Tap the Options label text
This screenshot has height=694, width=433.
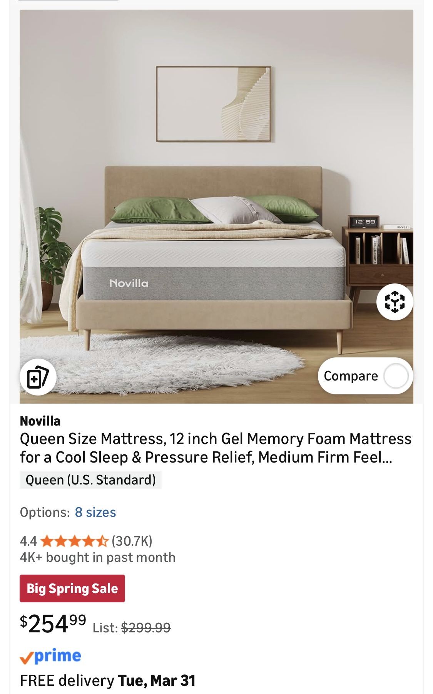45,512
